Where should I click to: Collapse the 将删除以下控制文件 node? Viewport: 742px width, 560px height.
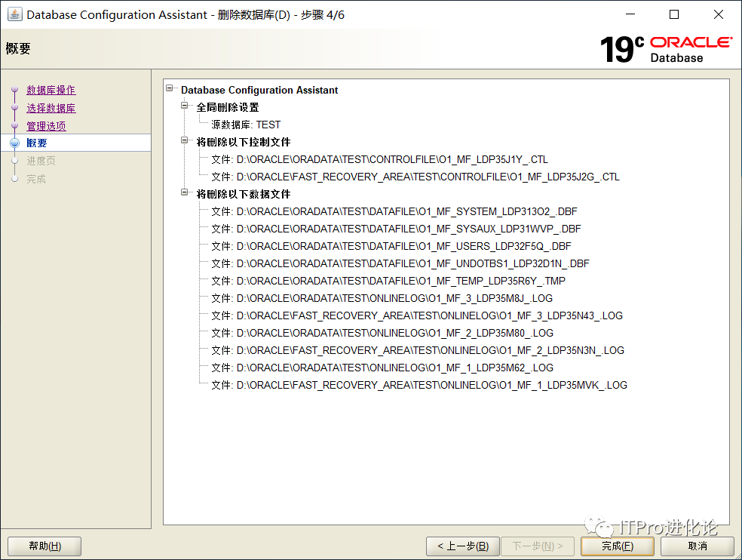pyautogui.click(x=185, y=140)
